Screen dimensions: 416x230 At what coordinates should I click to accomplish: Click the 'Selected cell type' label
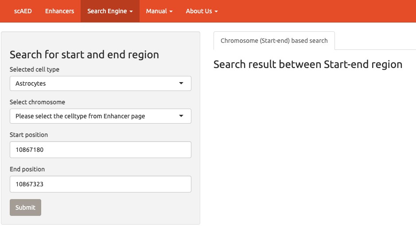[x=35, y=69]
